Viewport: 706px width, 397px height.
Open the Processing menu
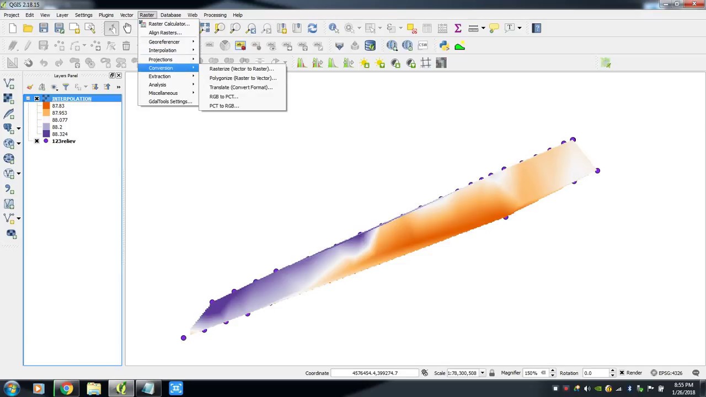tap(215, 15)
